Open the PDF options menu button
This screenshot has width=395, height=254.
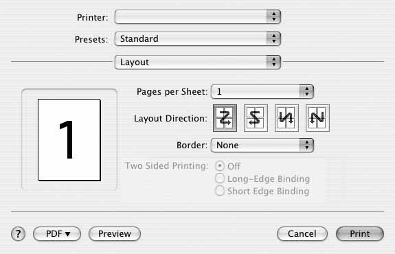click(x=57, y=234)
